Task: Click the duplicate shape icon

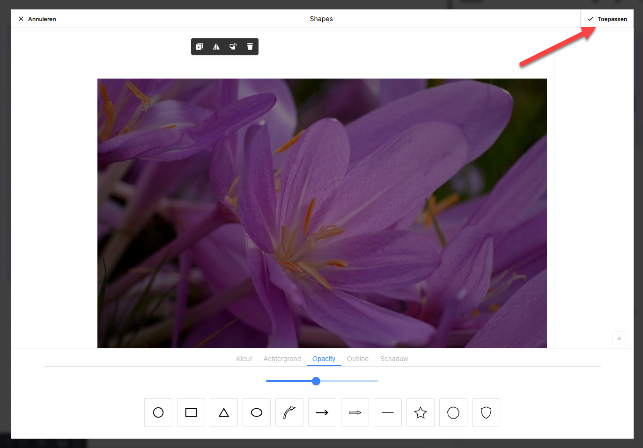Action: (x=199, y=47)
